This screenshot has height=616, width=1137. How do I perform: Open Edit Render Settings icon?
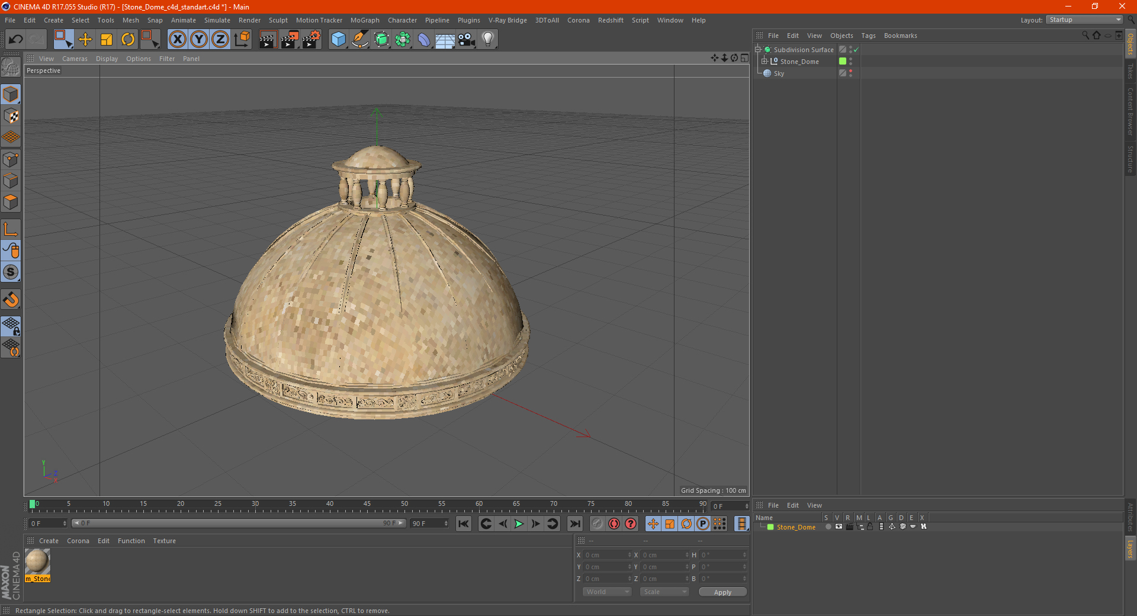tap(311, 40)
